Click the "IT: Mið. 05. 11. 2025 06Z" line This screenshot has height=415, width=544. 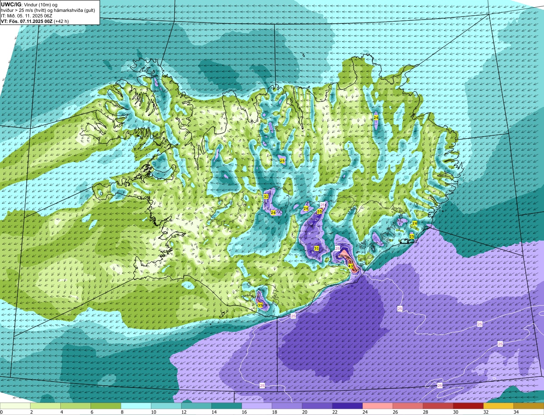click(27, 16)
